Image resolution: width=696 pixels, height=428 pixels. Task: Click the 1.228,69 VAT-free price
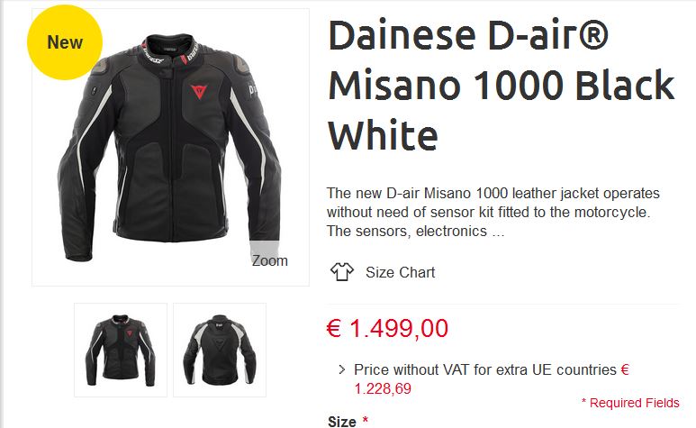click(383, 388)
